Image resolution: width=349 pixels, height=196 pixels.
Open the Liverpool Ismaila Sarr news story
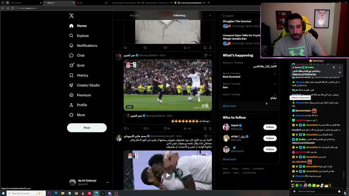(x=242, y=37)
